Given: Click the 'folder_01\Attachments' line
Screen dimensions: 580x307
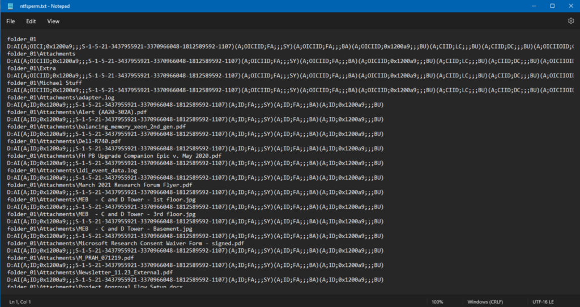Looking at the screenshot, I should (41, 54).
